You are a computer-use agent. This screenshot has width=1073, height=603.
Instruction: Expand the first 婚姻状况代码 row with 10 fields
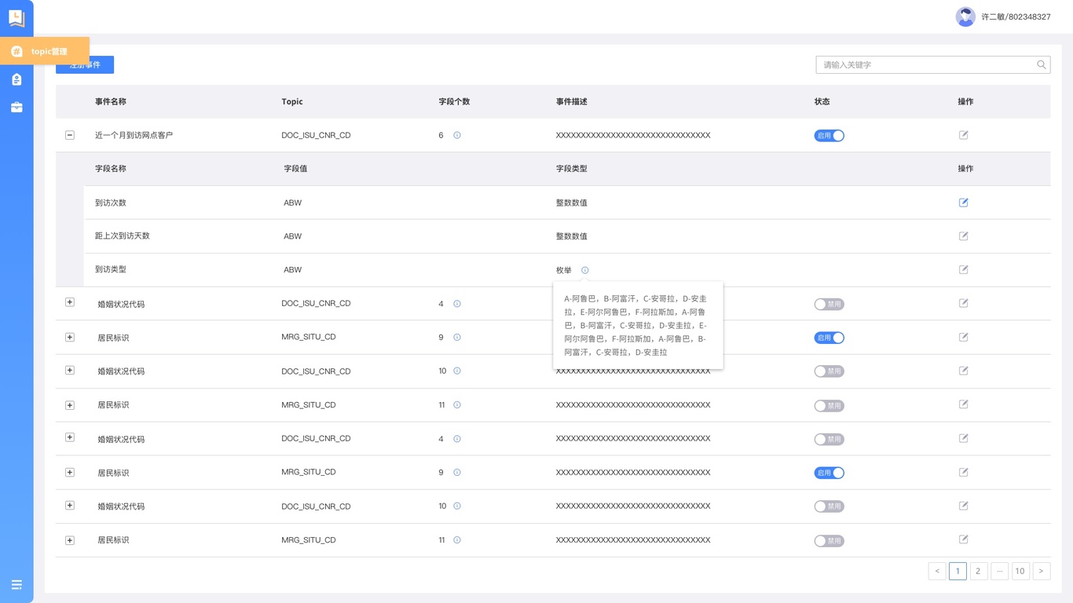coord(70,370)
